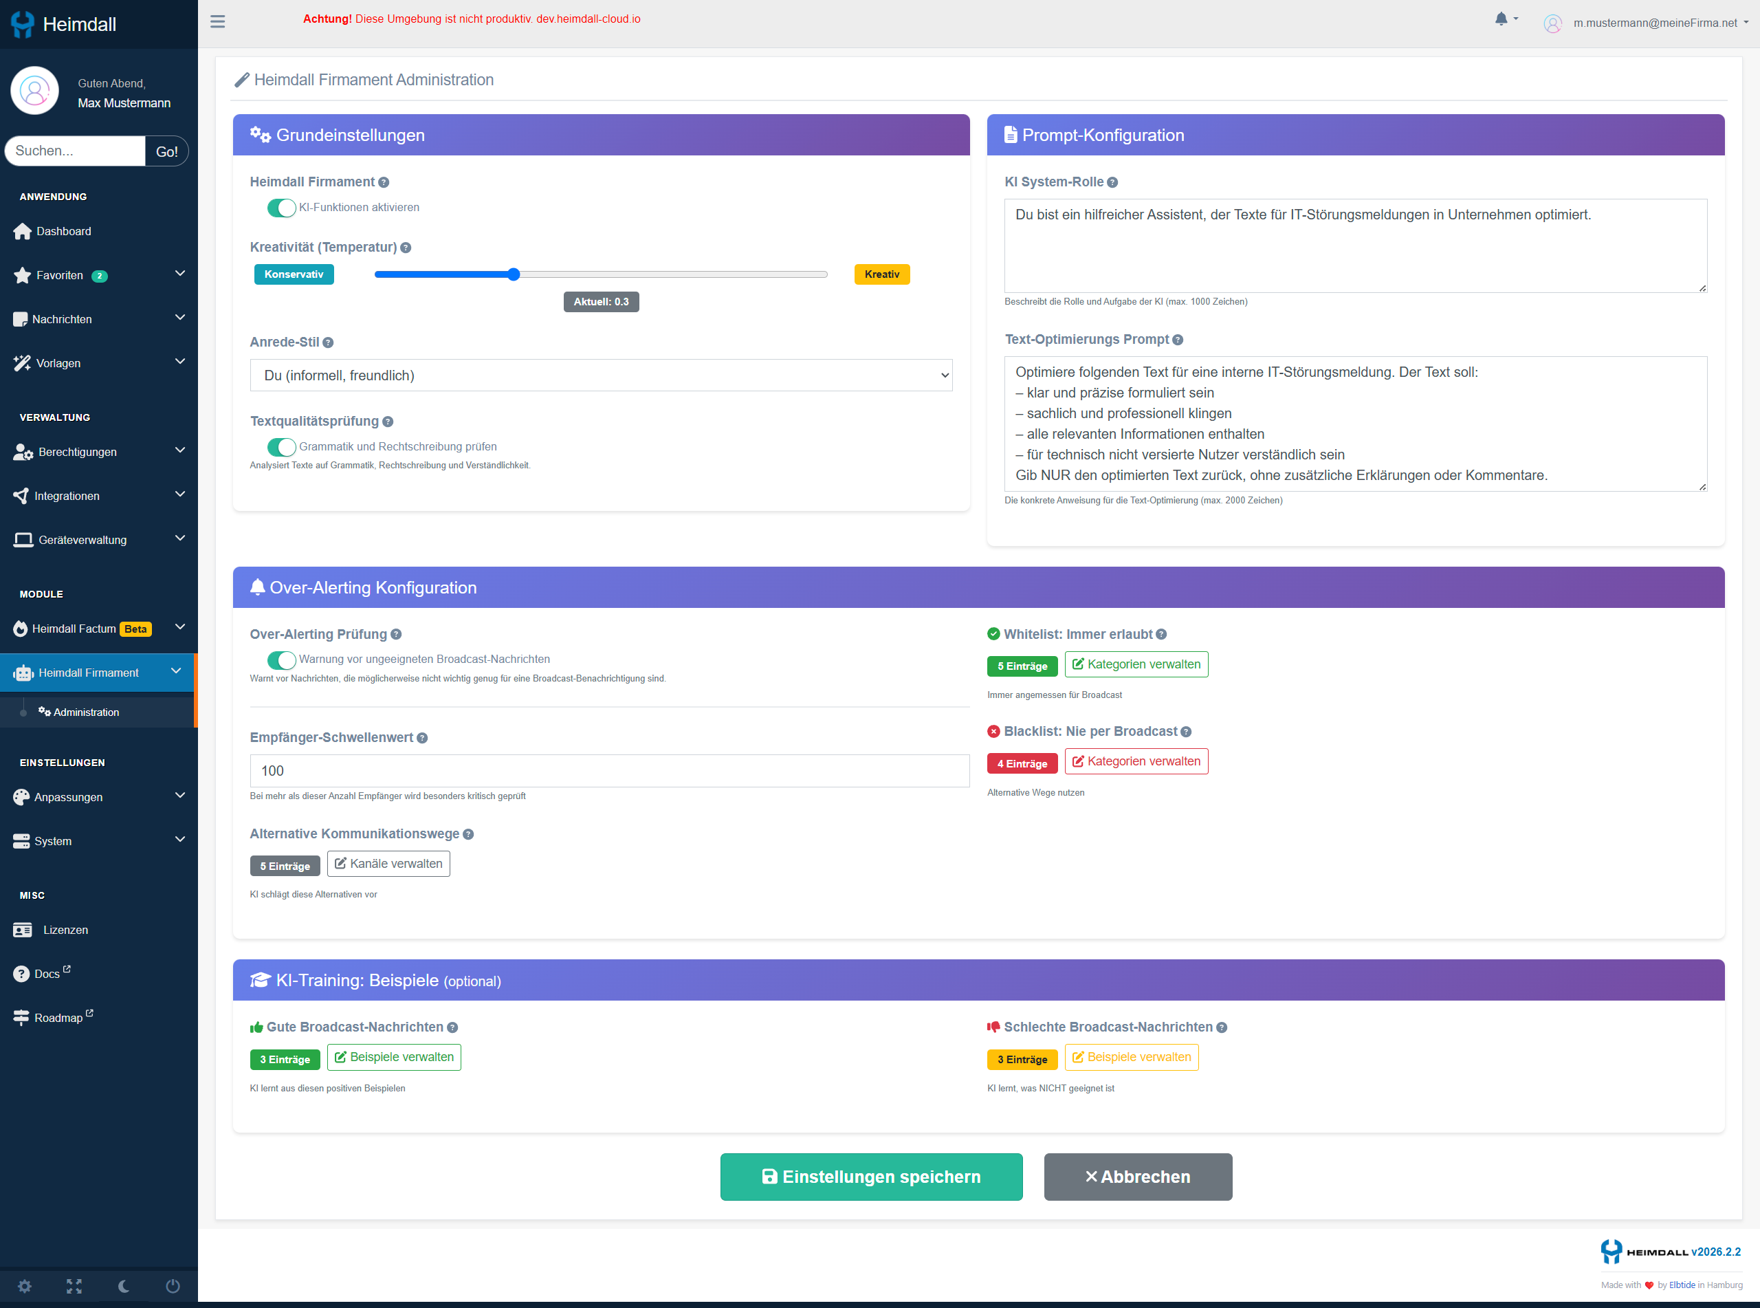Switch dark mode with moon icon

[x=124, y=1287]
